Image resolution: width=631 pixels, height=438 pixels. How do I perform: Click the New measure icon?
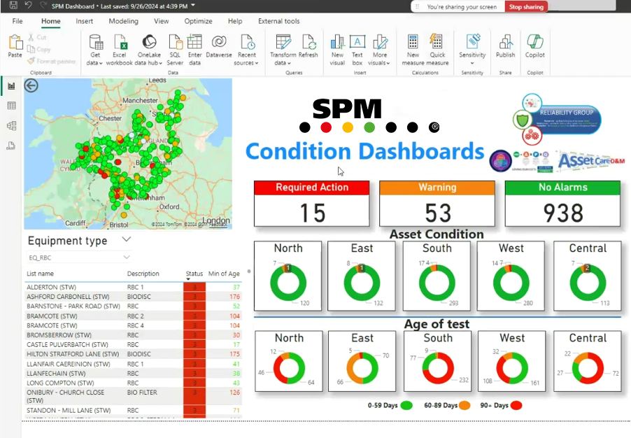pyautogui.click(x=412, y=43)
